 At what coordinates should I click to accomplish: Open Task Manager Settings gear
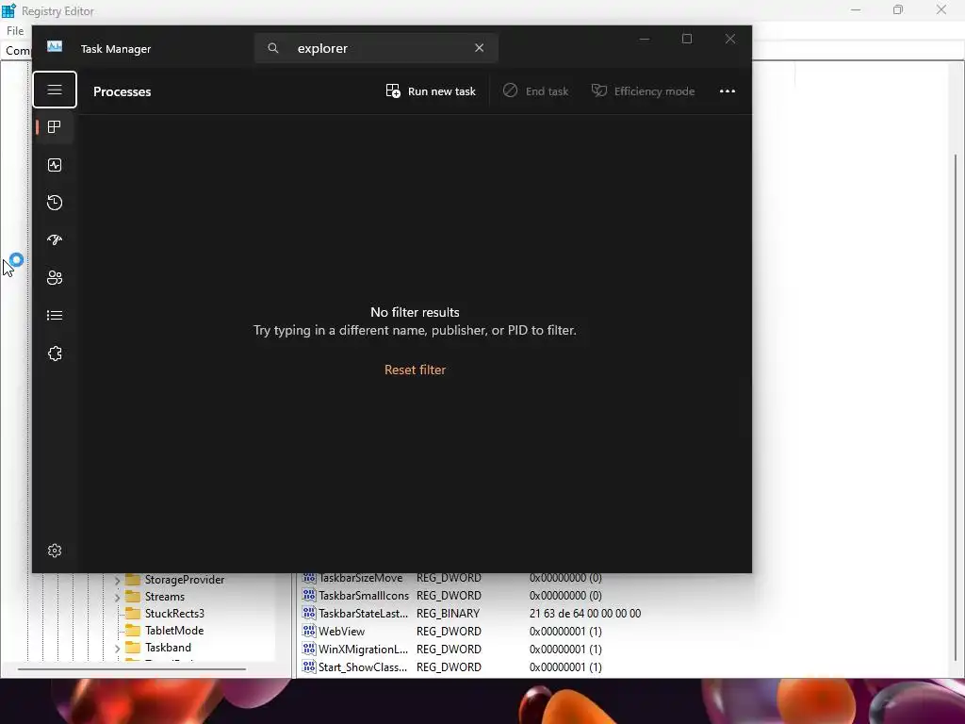pyautogui.click(x=55, y=551)
